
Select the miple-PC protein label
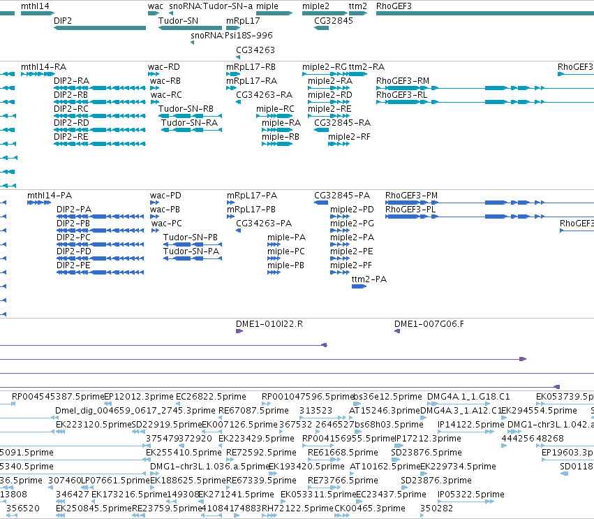pos(286,251)
